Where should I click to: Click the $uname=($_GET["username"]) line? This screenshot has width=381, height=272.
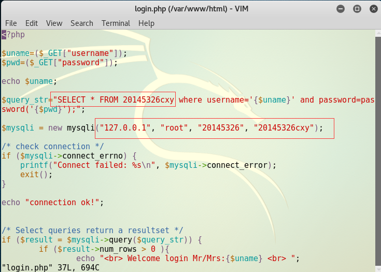(x=64, y=53)
